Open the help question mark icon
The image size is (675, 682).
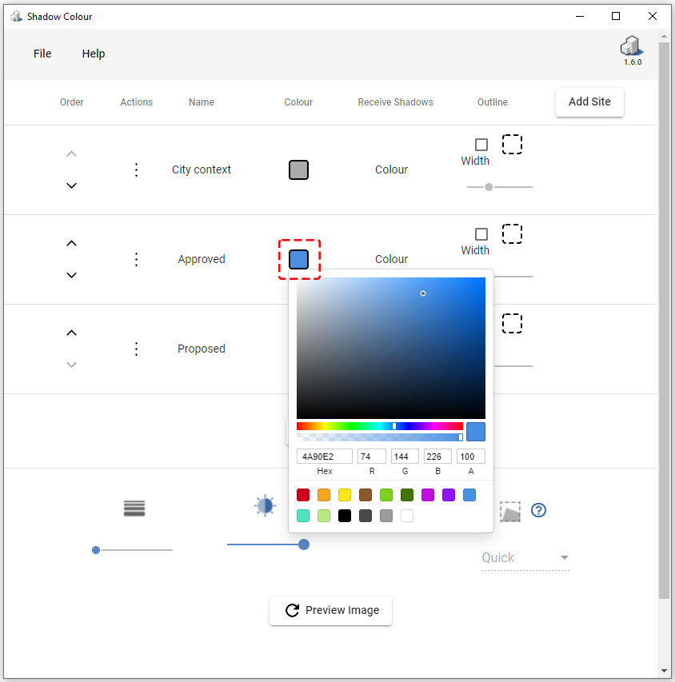[x=538, y=510]
